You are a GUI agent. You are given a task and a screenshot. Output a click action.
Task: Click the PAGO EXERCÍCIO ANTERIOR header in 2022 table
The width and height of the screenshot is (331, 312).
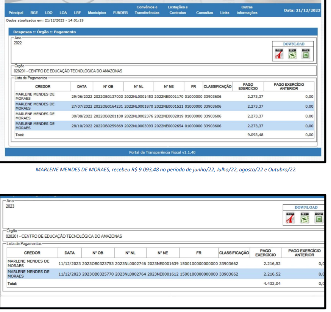coord(289,86)
